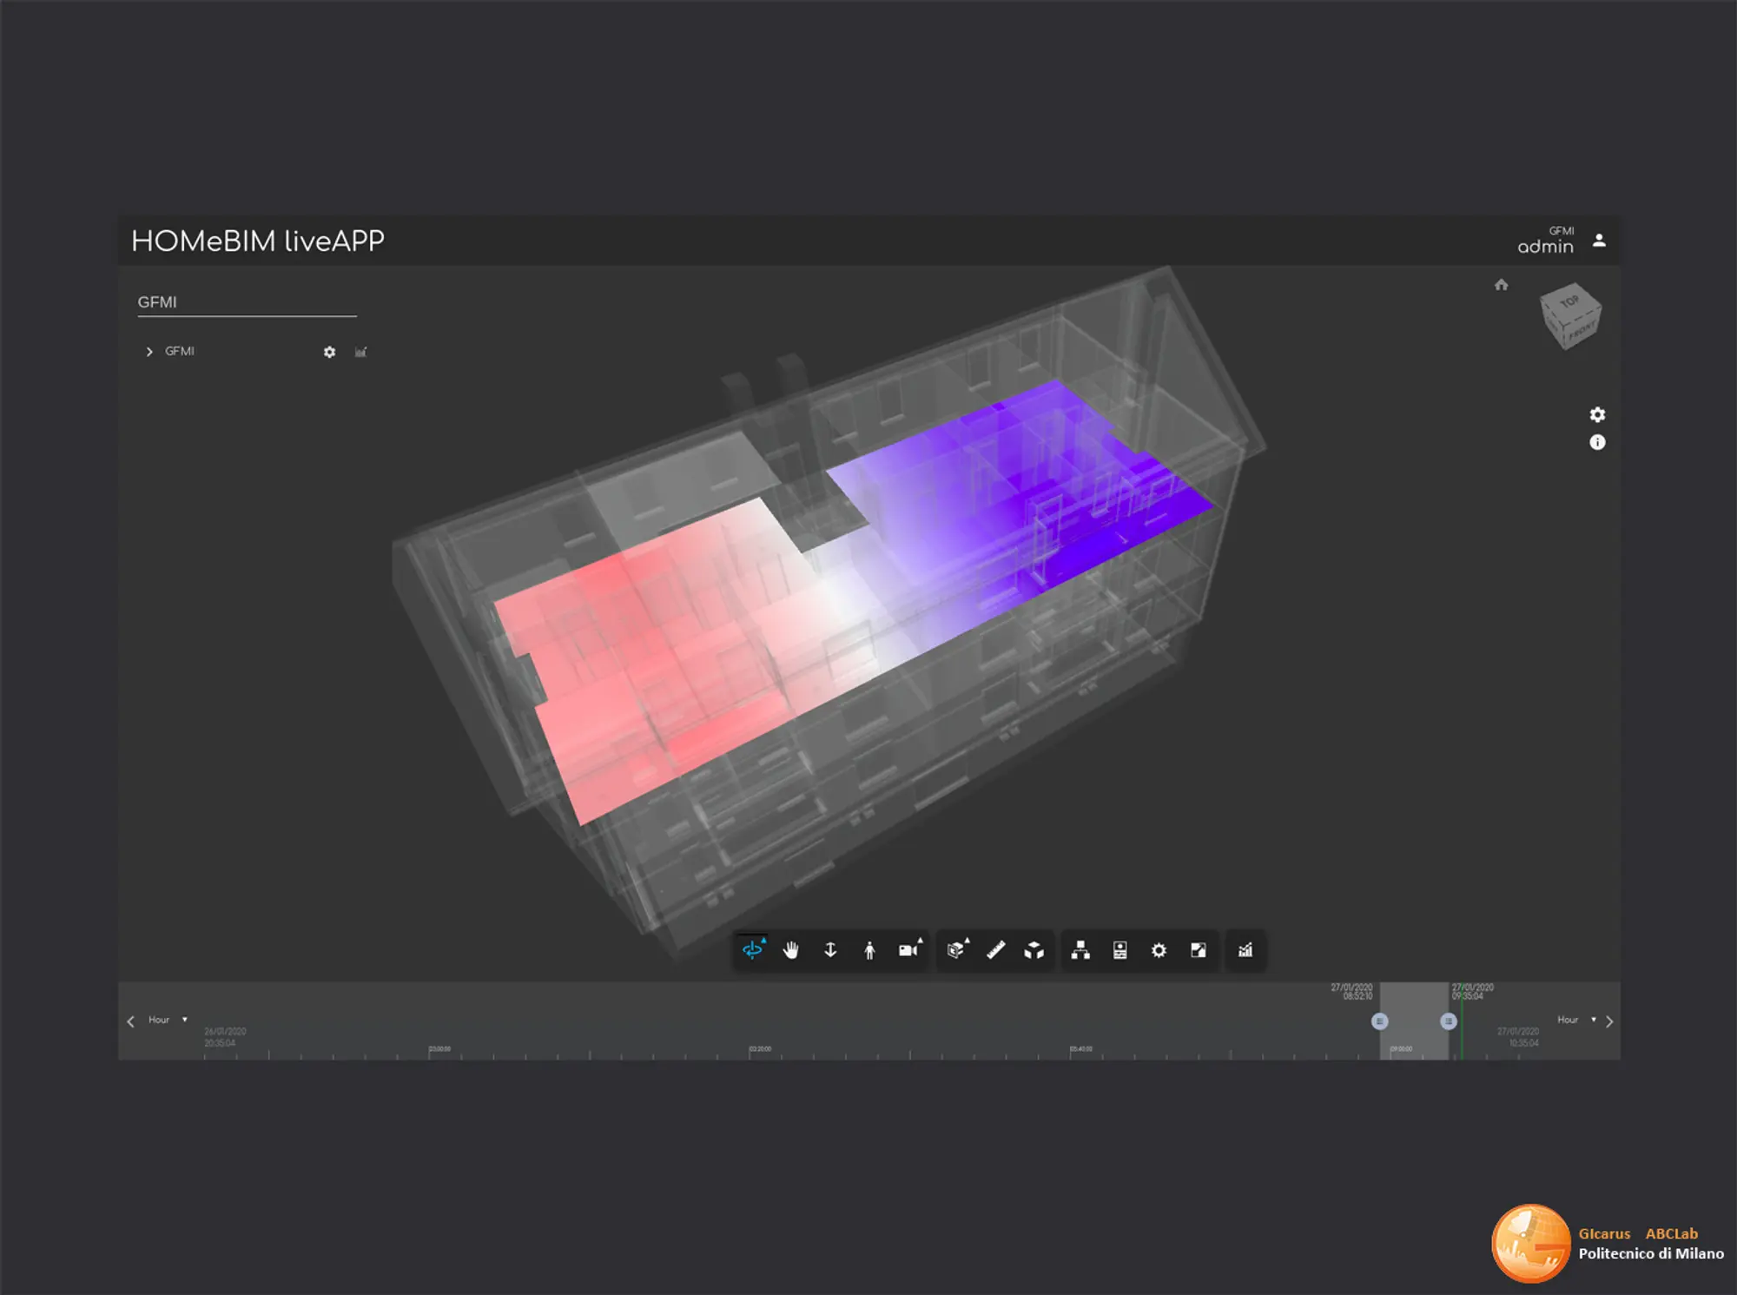Viewport: 1737px width, 1295px height.
Task: Select the Orbit tool
Action: tap(752, 950)
